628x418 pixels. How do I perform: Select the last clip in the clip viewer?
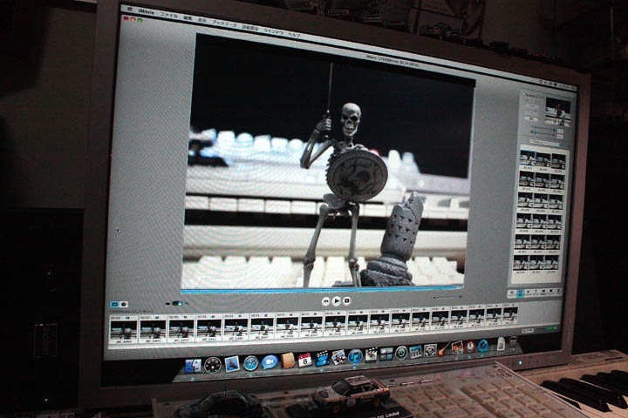510,315
